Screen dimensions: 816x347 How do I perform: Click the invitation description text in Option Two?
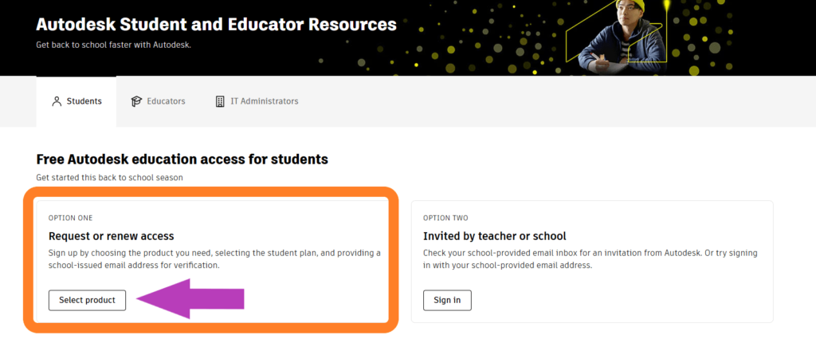pyautogui.click(x=590, y=259)
